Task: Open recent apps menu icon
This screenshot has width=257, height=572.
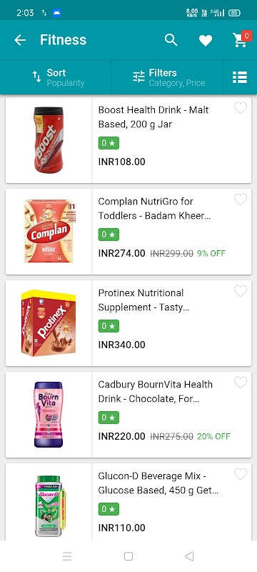Action: 67,556
